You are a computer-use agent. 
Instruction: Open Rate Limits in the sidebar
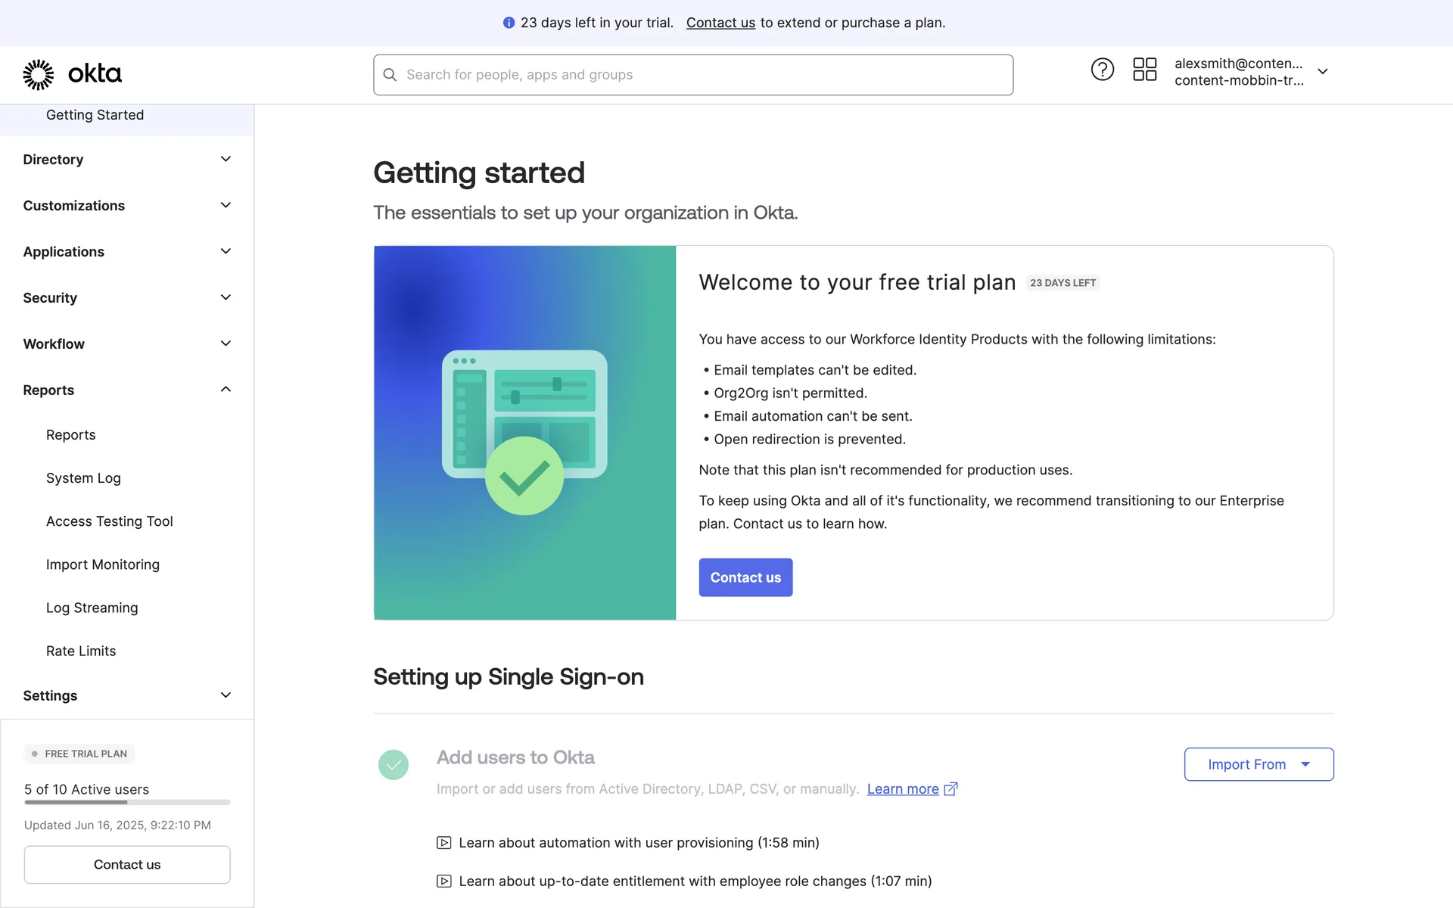[x=81, y=651]
